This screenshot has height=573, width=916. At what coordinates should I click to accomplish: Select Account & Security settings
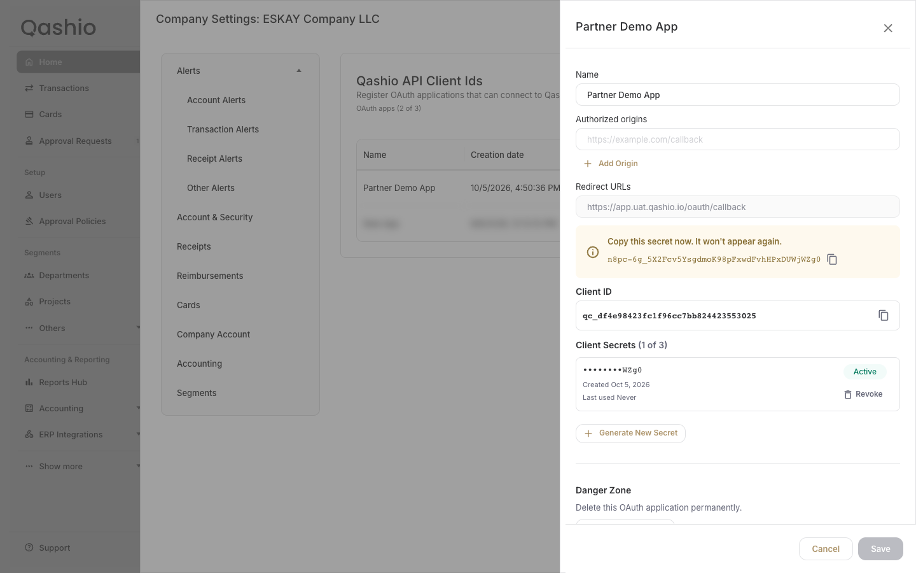point(215,217)
